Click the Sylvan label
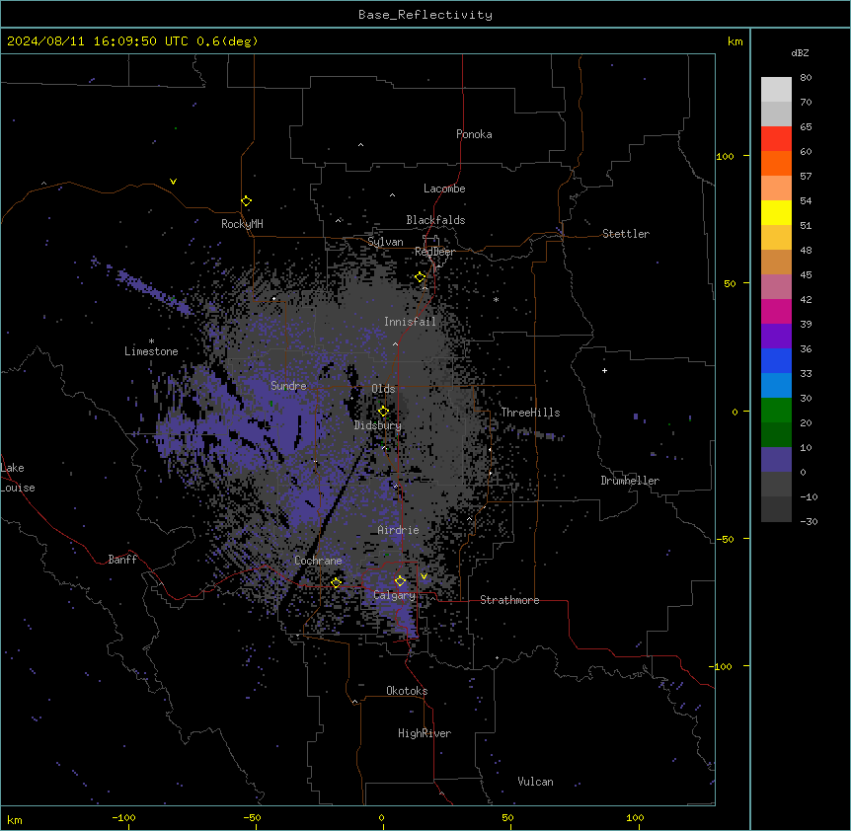 point(385,242)
